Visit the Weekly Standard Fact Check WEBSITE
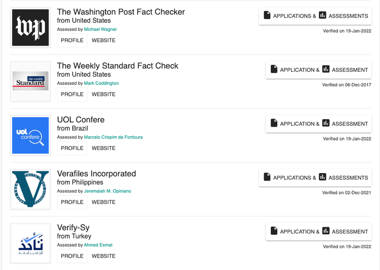This screenshot has width=380, height=270. coord(104,94)
